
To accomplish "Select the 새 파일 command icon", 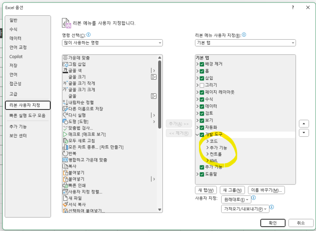I will [65, 198].
